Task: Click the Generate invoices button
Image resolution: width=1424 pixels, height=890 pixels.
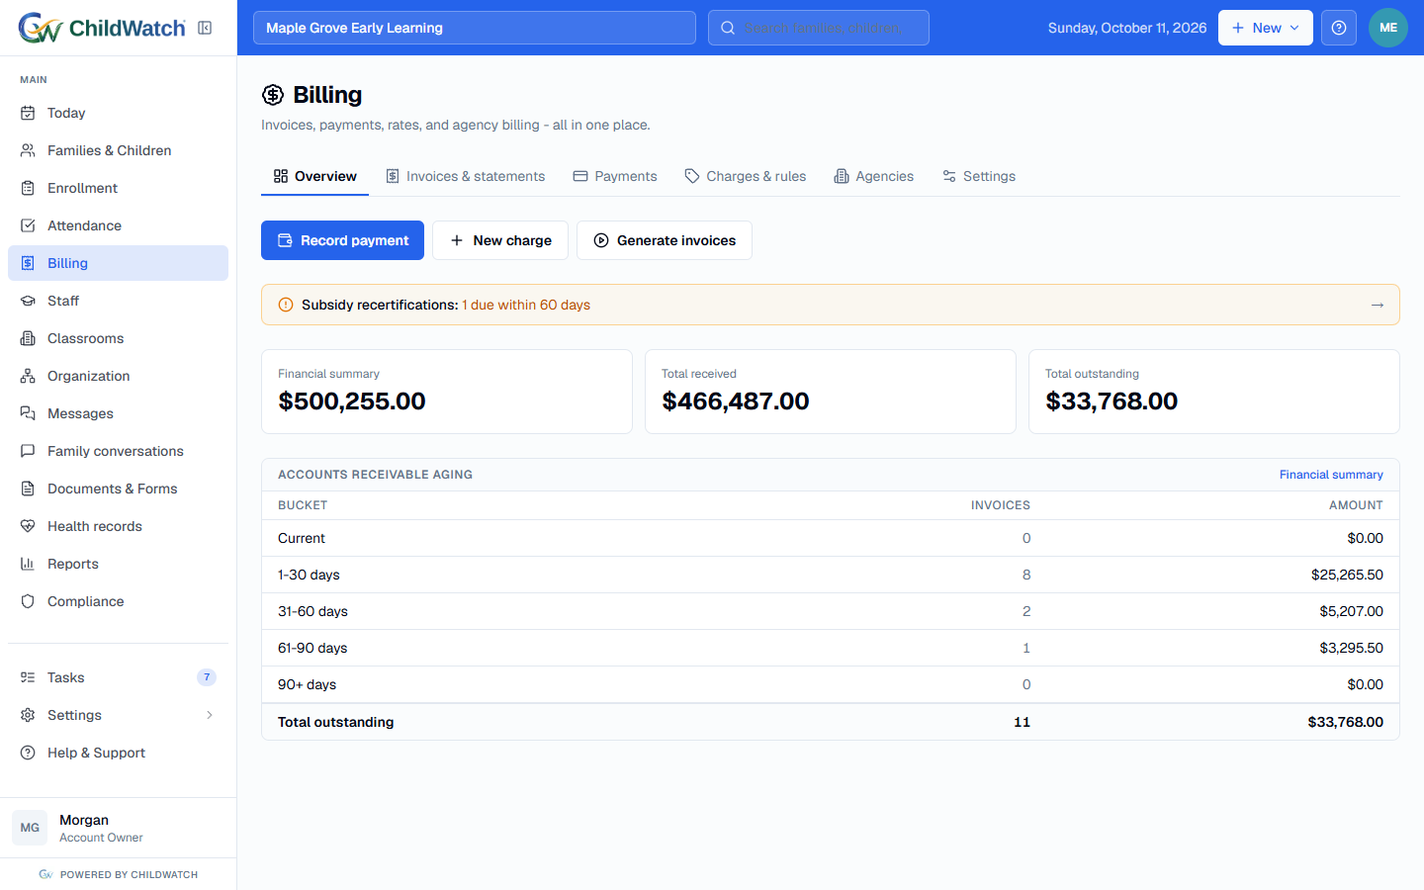Action: [665, 240]
